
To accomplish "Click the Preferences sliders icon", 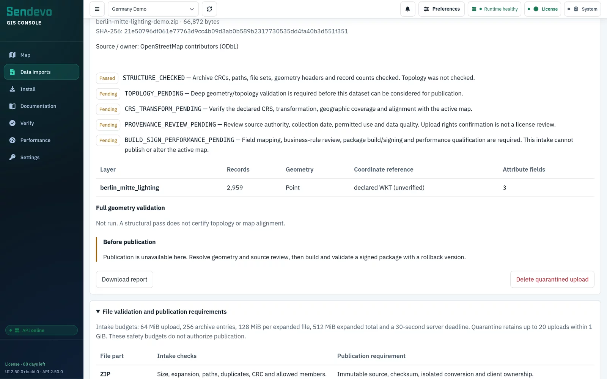I will point(426,9).
